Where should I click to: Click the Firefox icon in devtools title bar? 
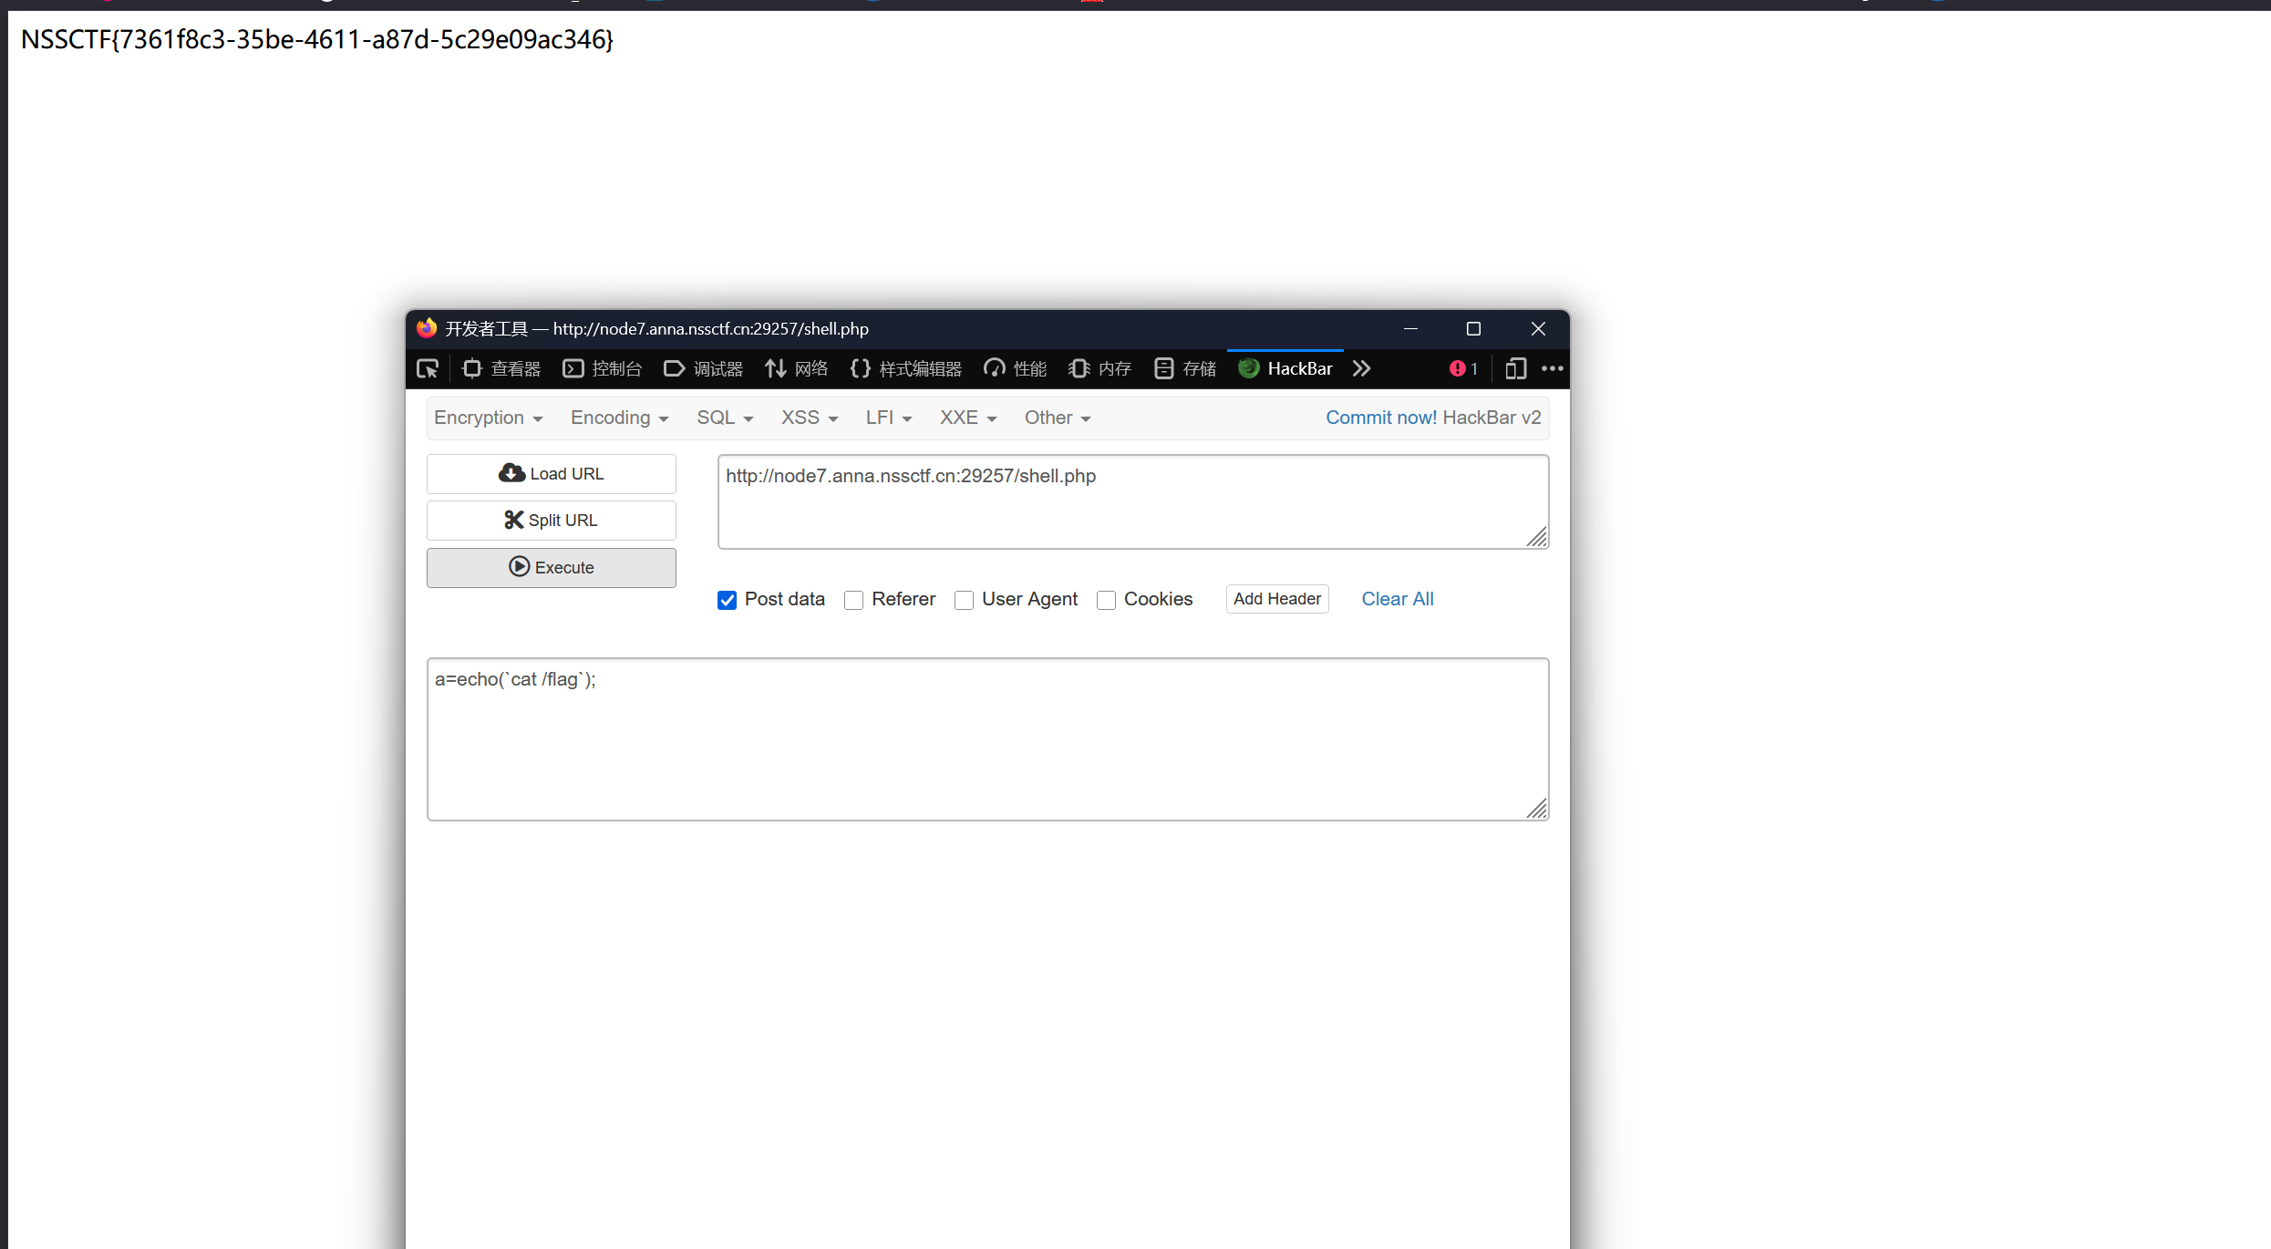click(427, 328)
